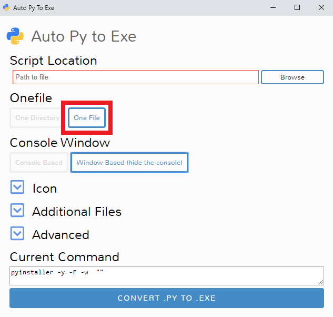Click the small Python icon in the title bar
This screenshot has width=333, height=317.
pos(6,8)
